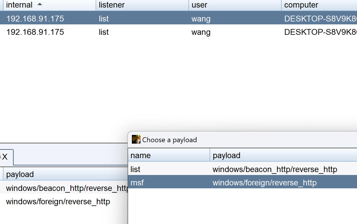Viewport: 357px width, 224px height.
Task: Click 'wang' in the unhighlighted session row
Action: click(201, 32)
